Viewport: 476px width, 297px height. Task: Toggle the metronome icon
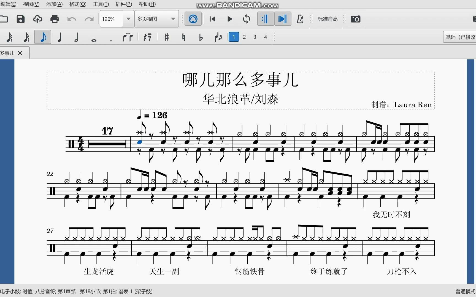[x=300, y=19]
